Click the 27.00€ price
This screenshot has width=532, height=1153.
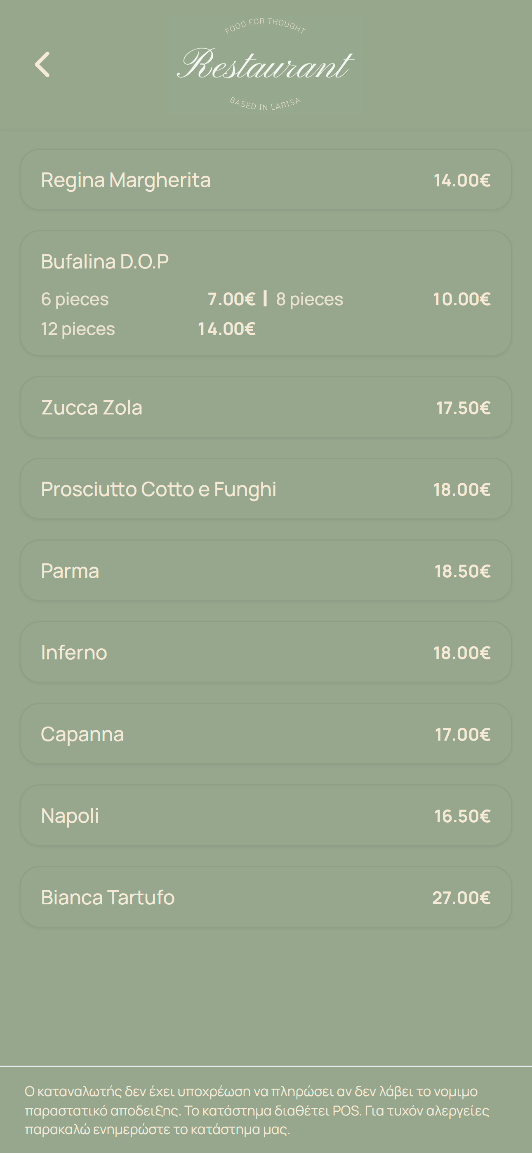(461, 898)
